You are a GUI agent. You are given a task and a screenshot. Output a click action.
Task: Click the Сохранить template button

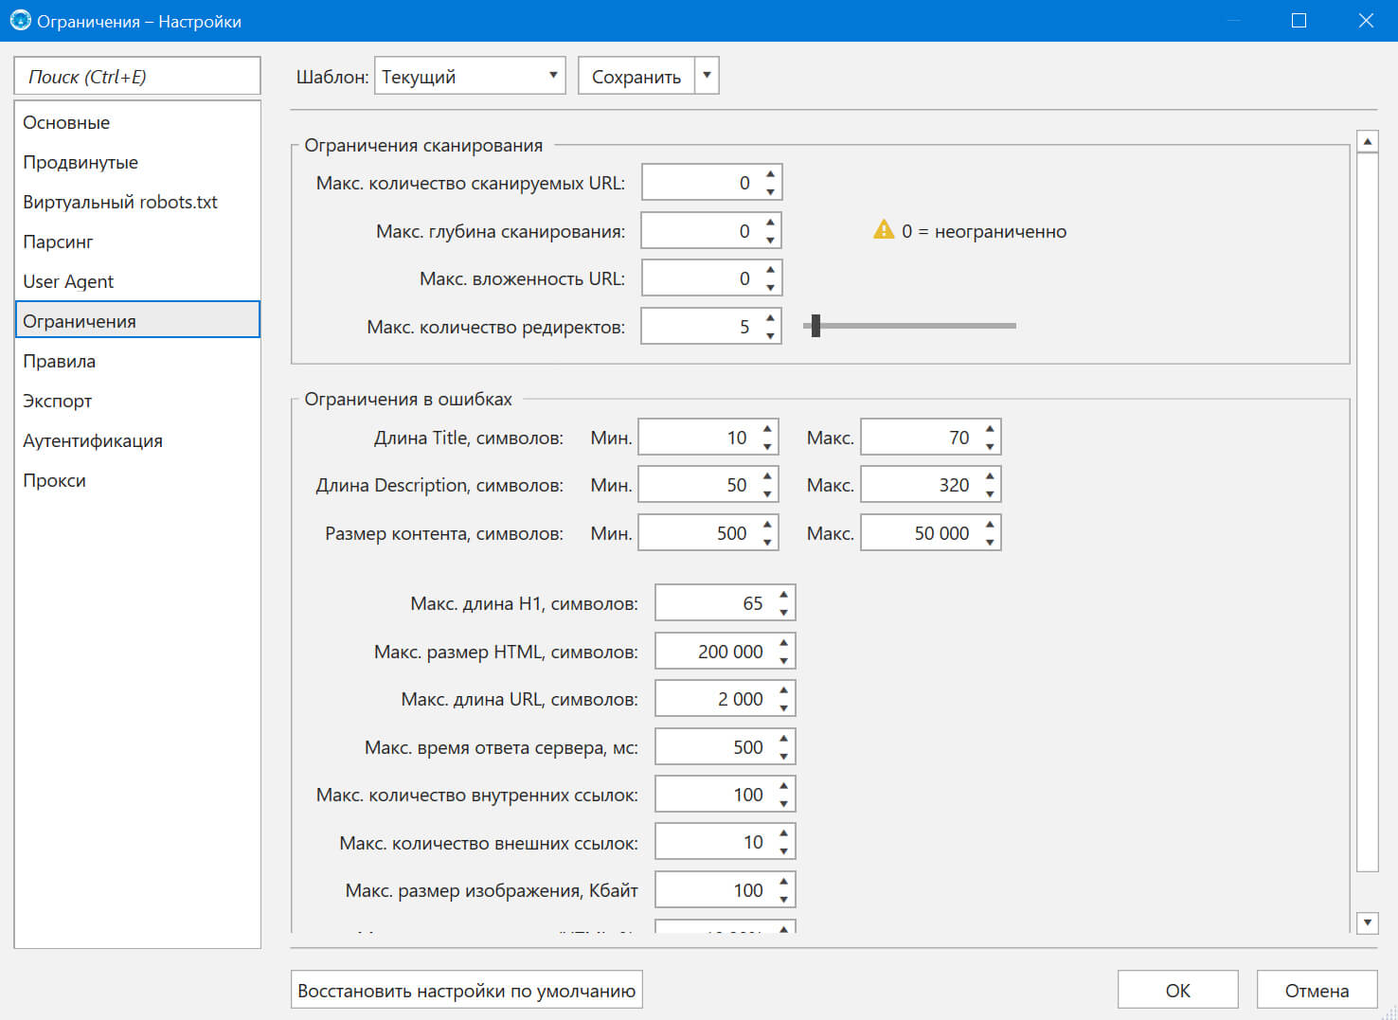[636, 77]
